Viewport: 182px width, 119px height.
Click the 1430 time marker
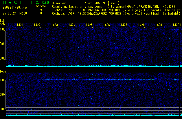tap(176, 25)
